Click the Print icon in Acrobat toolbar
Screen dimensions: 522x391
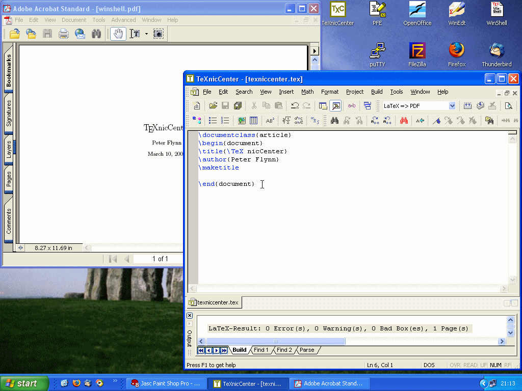[x=64, y=34]
